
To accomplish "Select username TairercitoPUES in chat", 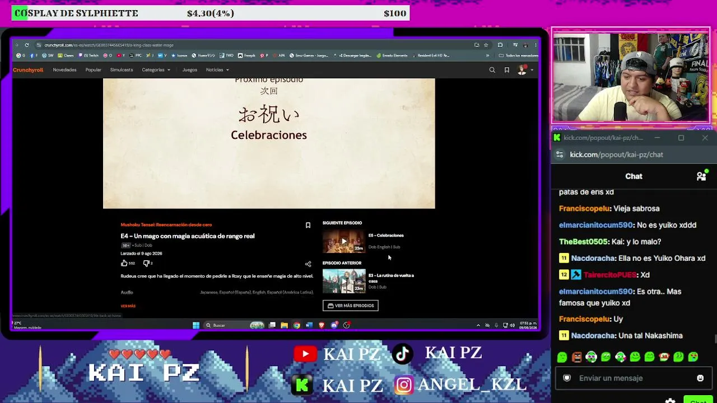I will (609, 275).
